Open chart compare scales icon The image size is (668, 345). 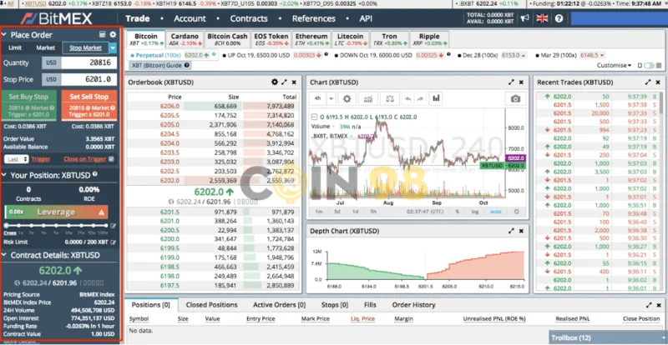pos(389,98)
